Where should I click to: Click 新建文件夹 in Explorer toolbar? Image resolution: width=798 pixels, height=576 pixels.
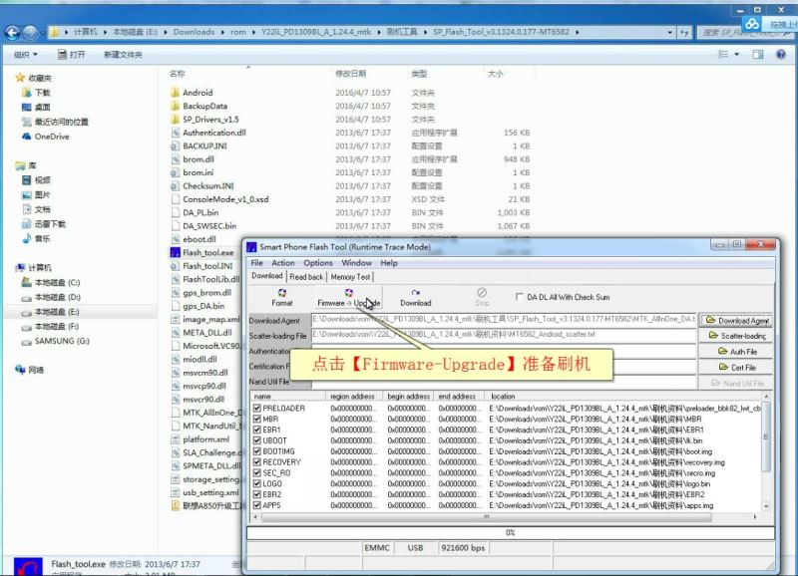pyautogui.click(x=123, y=55)
